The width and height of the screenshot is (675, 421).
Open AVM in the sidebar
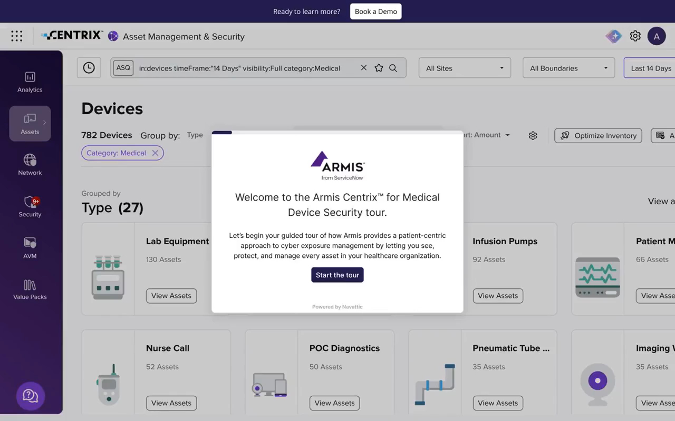(x=30, y=248)
